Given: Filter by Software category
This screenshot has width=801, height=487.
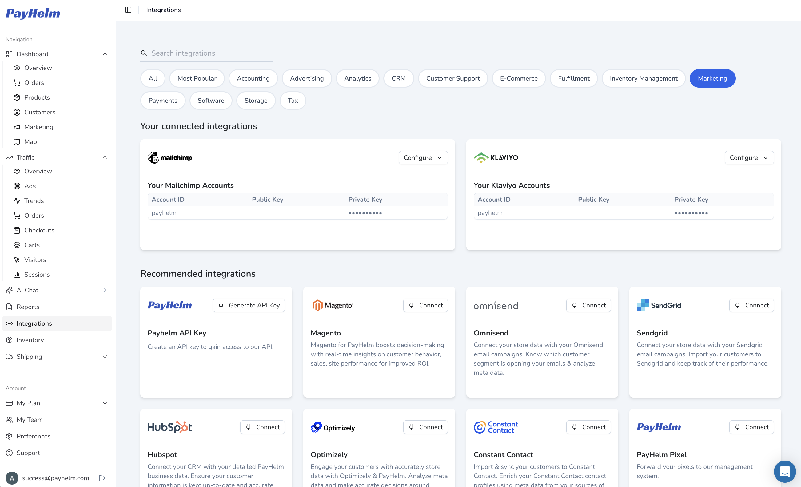Looking at the screenshot, I should [211, 101].
